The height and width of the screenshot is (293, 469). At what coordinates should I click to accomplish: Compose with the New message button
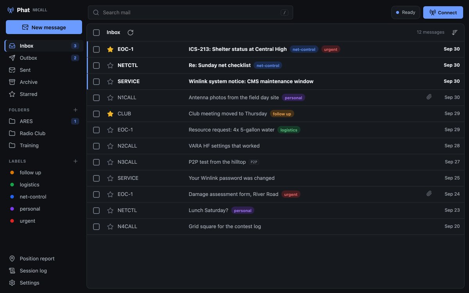click(44, 27)
